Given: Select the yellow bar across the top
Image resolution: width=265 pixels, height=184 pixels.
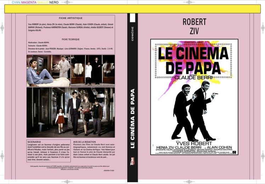Looking at the screenshot, I should 132,9.
